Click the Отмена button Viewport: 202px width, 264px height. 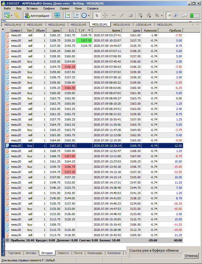point(191,256)
